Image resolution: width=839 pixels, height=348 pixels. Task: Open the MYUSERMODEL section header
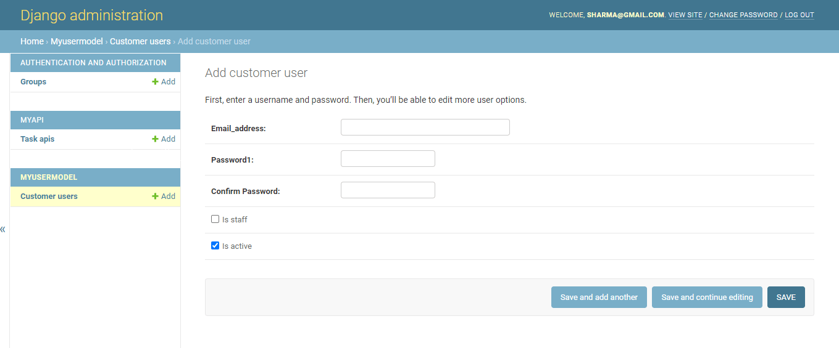[49, 177]
